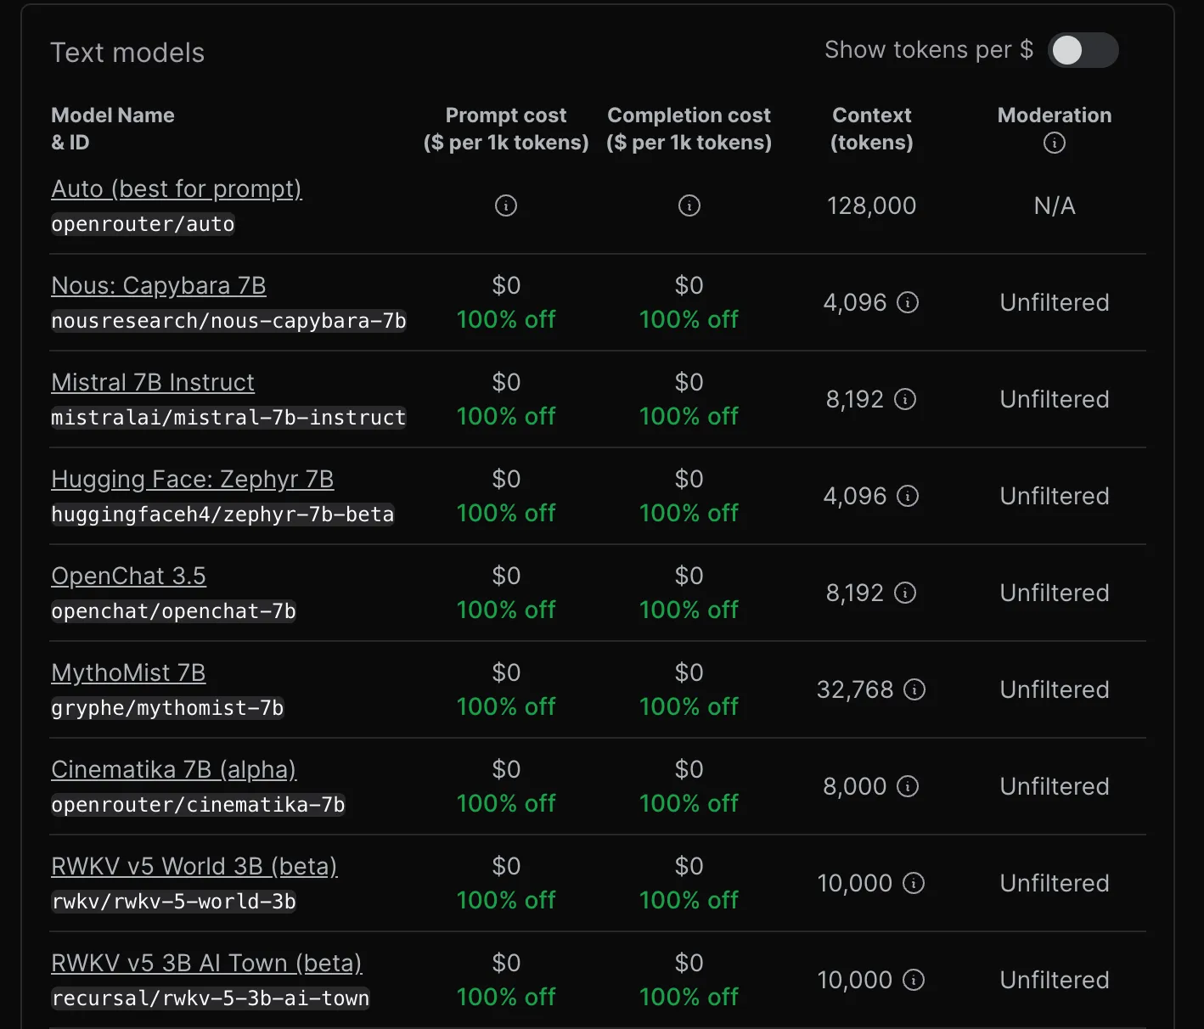Image resolution: width=1204 pixels, height=1029 pixels.
Task: Open the MythoMist 7B model link
Action: 128,672
